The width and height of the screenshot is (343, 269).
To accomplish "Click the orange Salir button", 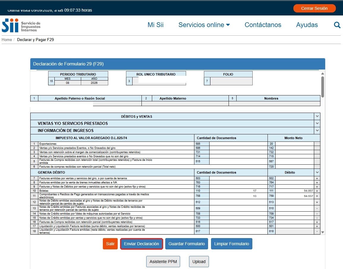I will [x=110, y=244].
